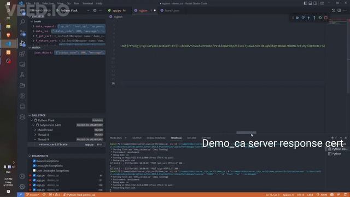The image size is (350, 197).
Task: Restart the debug session
Action: (x=320, y=18)
